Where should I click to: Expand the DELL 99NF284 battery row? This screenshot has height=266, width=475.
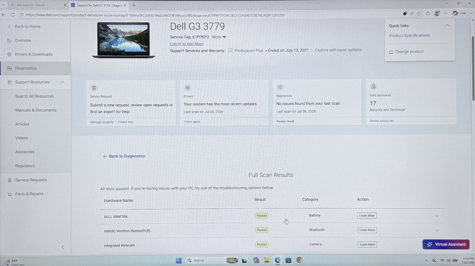tap(437, 216)
